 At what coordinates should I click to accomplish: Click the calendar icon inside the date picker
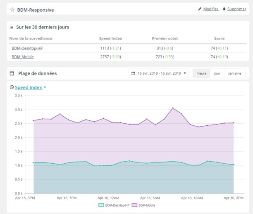133,73
